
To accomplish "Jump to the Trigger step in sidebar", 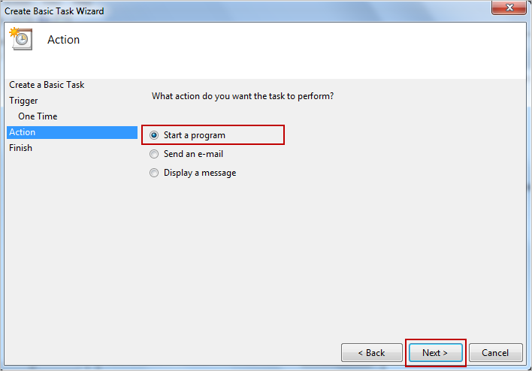I will tap(23, 101).
